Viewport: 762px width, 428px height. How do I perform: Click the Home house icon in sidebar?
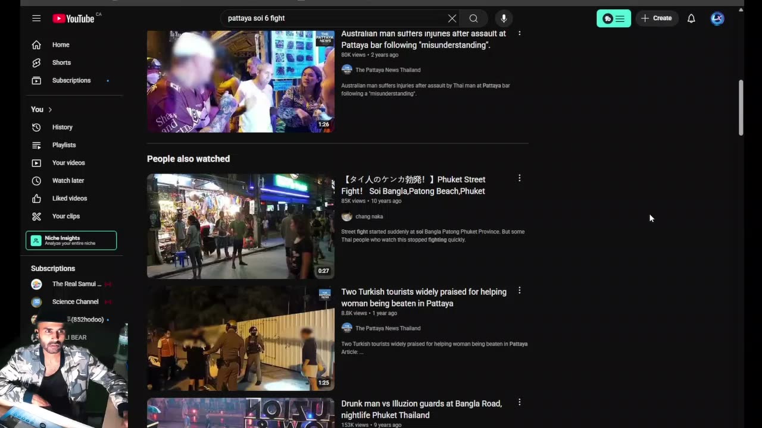(36, 45)
